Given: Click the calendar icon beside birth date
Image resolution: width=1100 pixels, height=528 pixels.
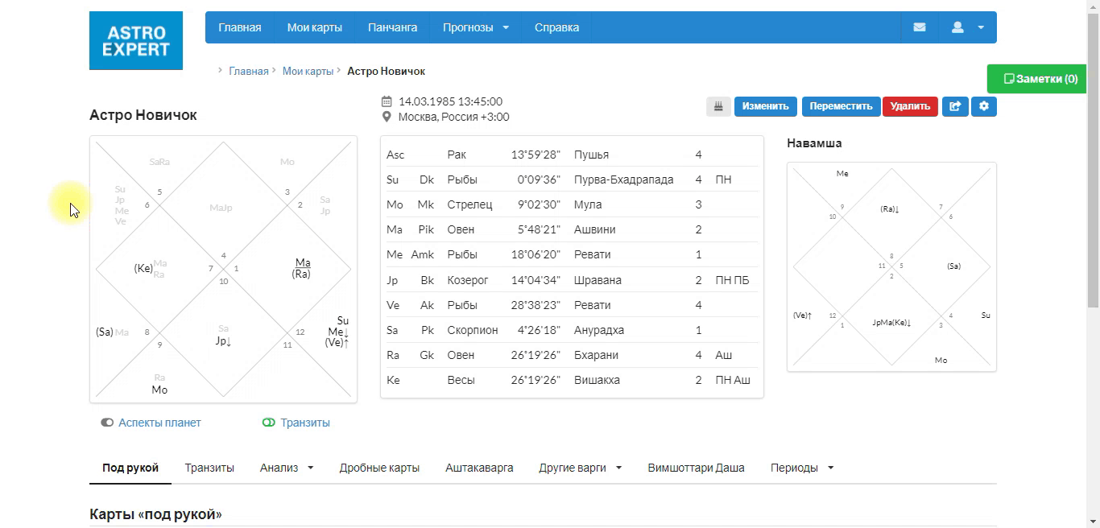Looking at the screenshot, I should pyautogui.click(x=387, y=101).
